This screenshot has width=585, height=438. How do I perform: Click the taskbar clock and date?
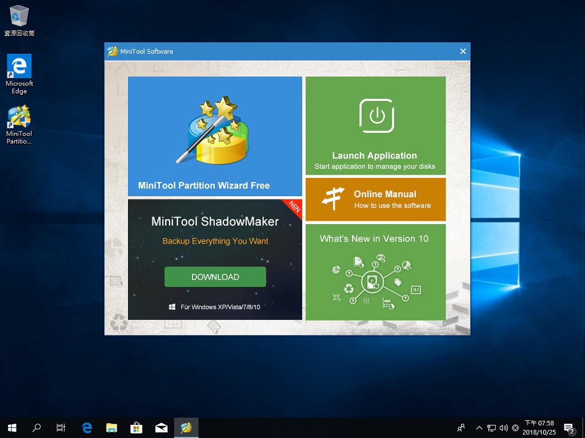click(x=539, y=428)
